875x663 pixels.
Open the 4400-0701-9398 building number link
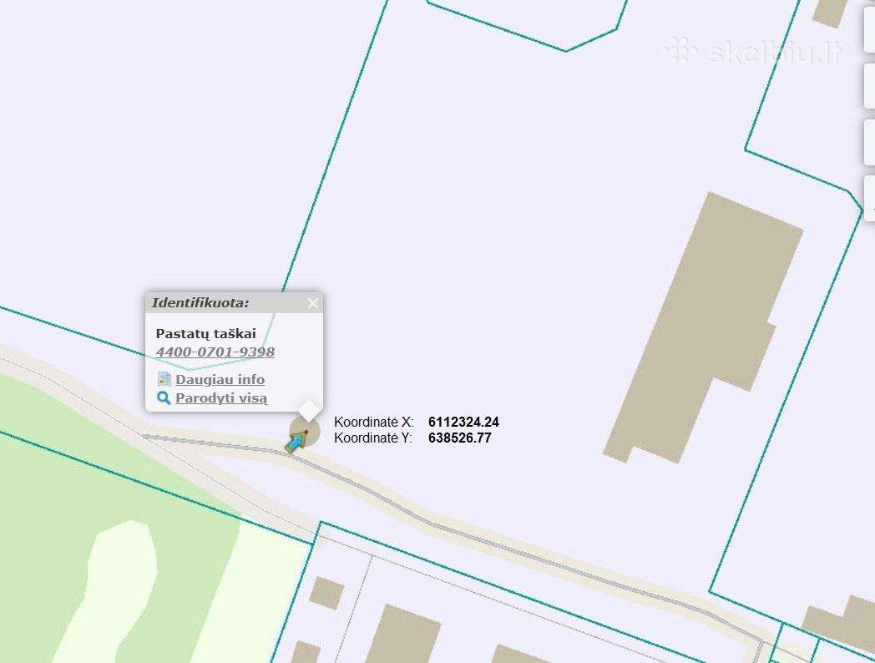(215, 352)
